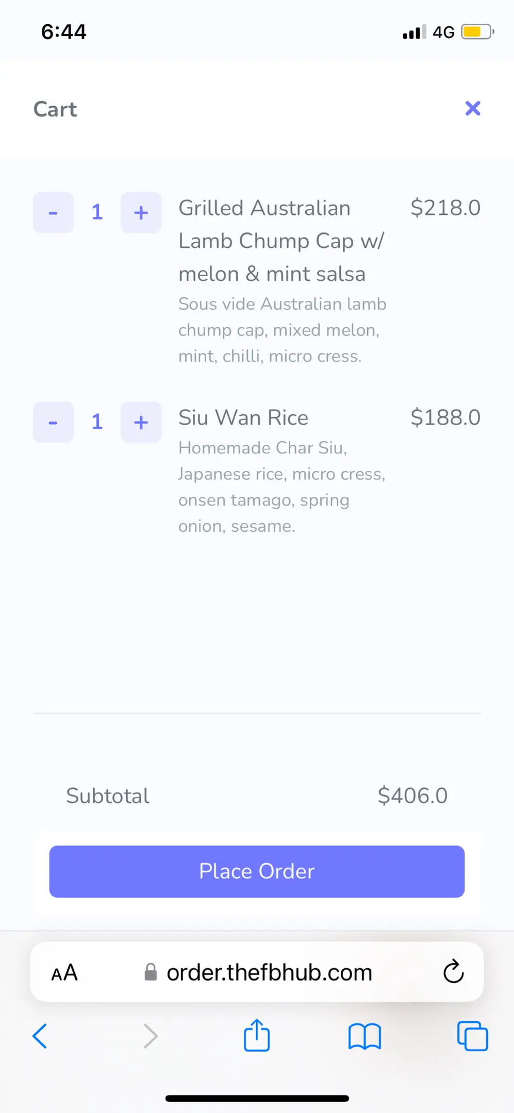This screenshot has height=1113, width=514.
Task: Decrease Grilled Australian Lamb quantity
Action: [53, 213]
